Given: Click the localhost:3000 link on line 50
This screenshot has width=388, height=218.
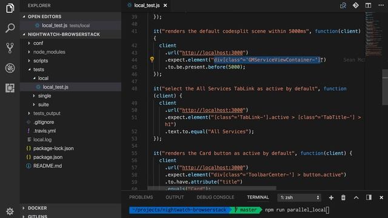Looking at the screenshot, I should pyautogui.click(x=212, y=110).
